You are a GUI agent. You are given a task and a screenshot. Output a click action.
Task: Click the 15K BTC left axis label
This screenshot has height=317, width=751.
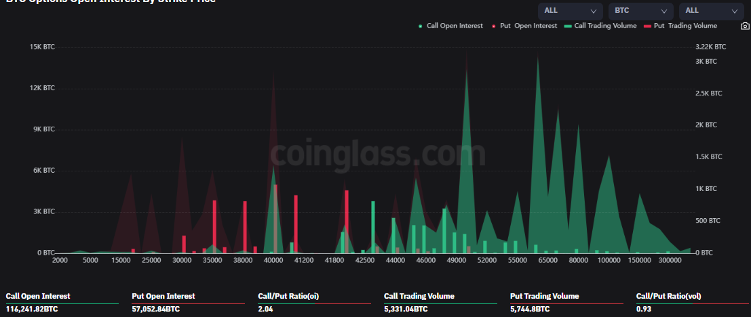[42, 47]
